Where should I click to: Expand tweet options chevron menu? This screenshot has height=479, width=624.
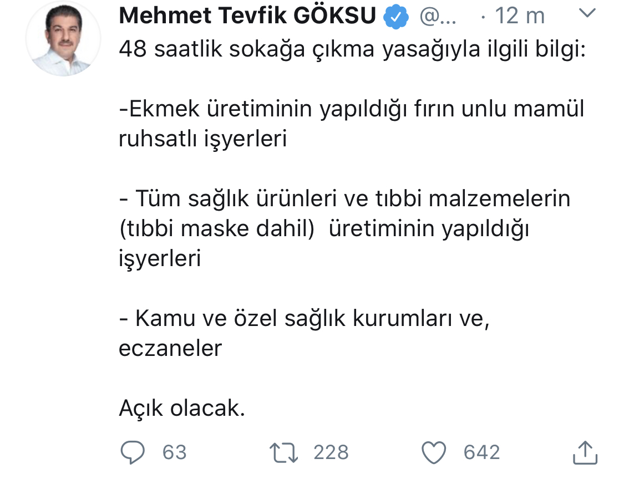(587, 13)
